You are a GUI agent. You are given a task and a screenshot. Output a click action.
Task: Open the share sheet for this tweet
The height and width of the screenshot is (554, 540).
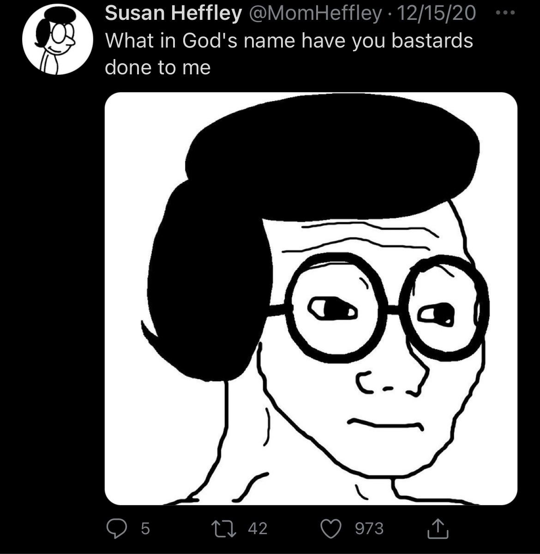coord(438,529)
